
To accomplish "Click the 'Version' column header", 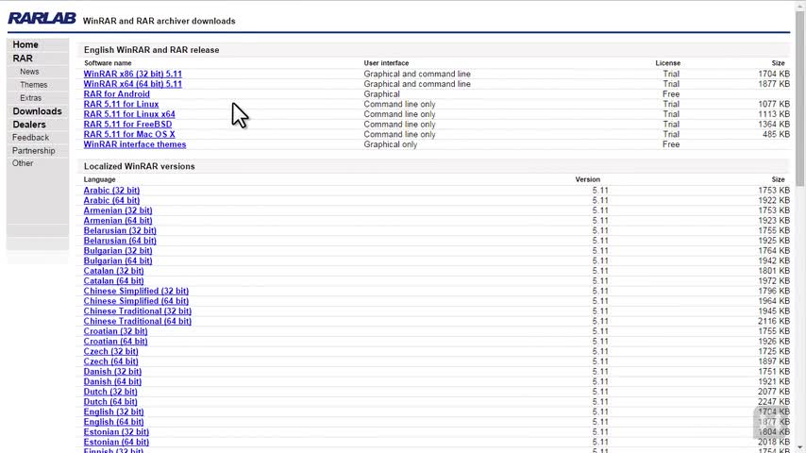I will coord(588,179).
